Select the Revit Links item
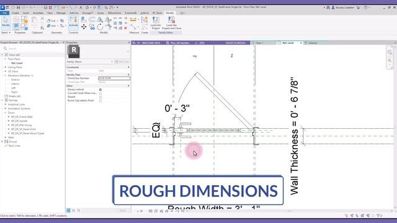 [14, 146]
